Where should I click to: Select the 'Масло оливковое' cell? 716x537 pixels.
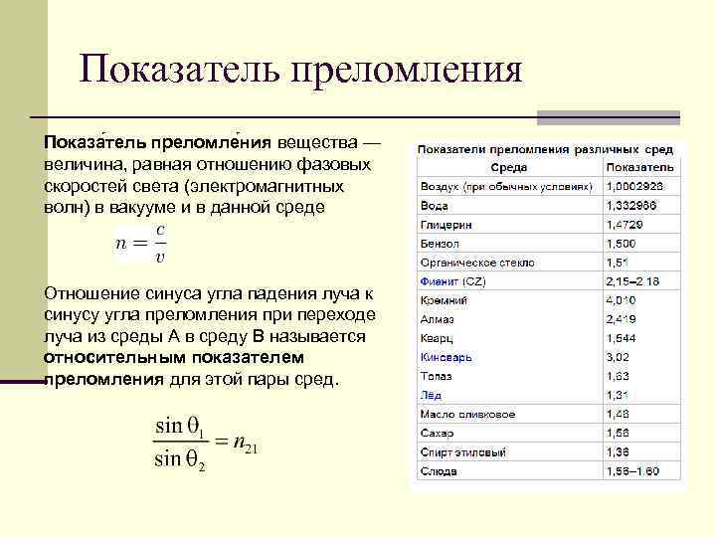pyautogui.click(x=509, y=414)
